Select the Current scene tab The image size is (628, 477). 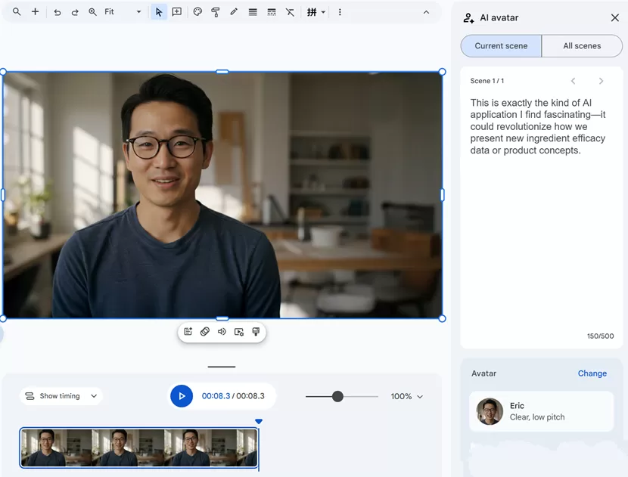pyautogui.click(x=501, y=46)
